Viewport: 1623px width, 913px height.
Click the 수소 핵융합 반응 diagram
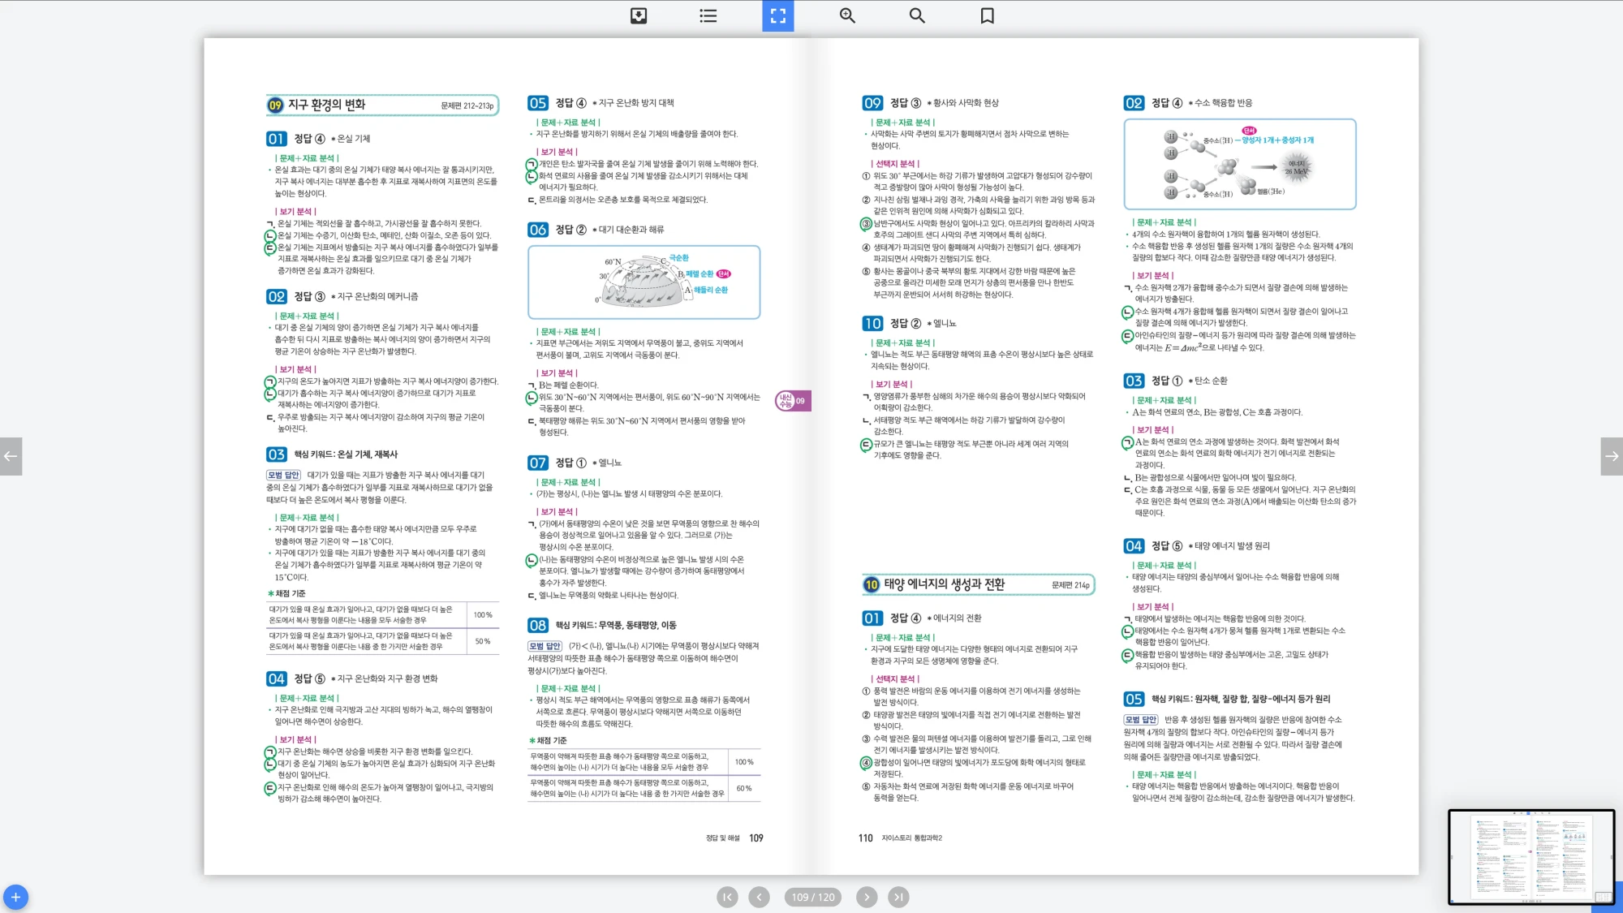pos(1239,164)
